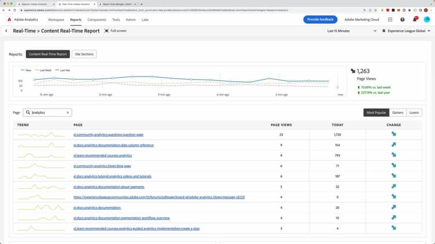Image resolution: width=435 pixels, height=244 pixels.
Task: Click the TREND column header
Action: pyautogui.click(x=23, y=125)
